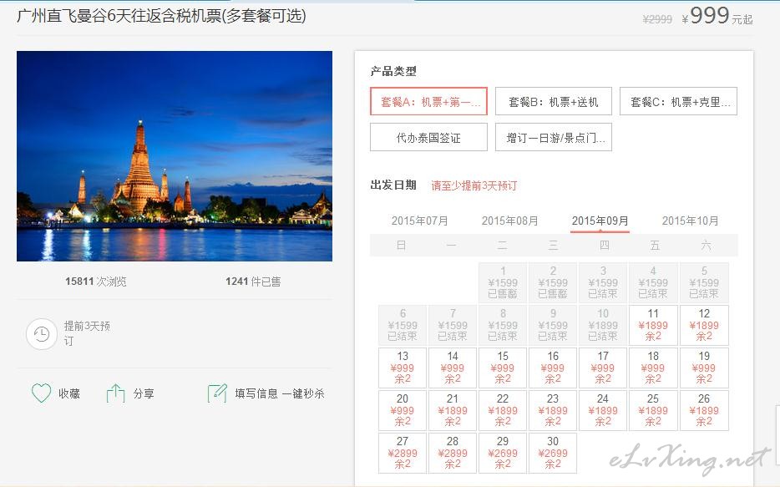Viewport: 780px width, 487px height.
Task: Click the 分享 share label
Action: click(x=144, y=393)
